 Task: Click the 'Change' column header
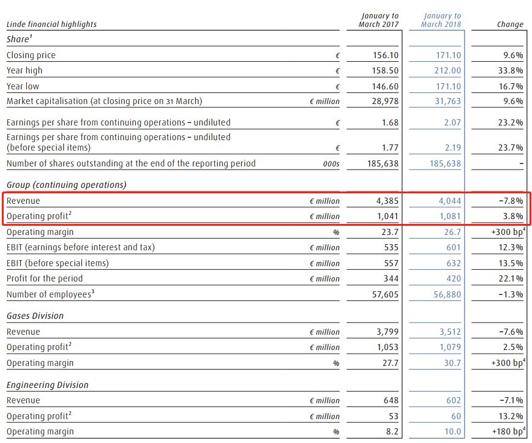tap(510, 24)
